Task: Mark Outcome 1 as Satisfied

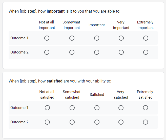Action: [97, 108]
